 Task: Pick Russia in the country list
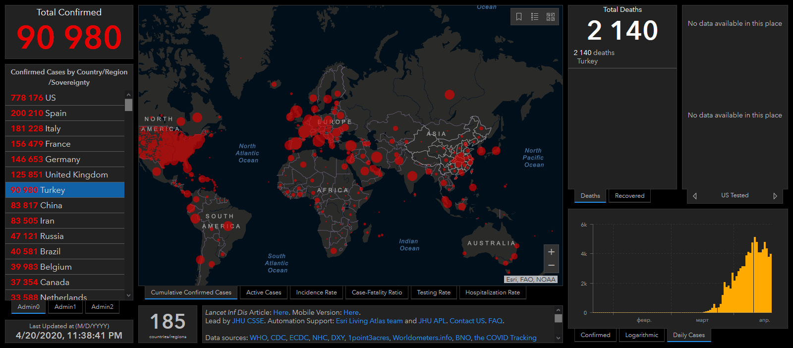click(x=65, y=236)
